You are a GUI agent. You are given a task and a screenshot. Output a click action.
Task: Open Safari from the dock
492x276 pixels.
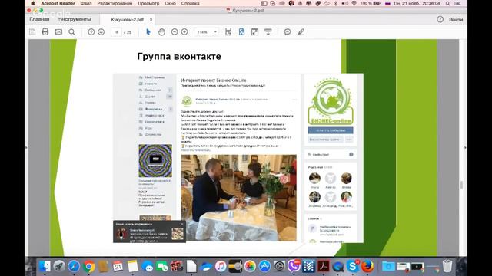74,266
